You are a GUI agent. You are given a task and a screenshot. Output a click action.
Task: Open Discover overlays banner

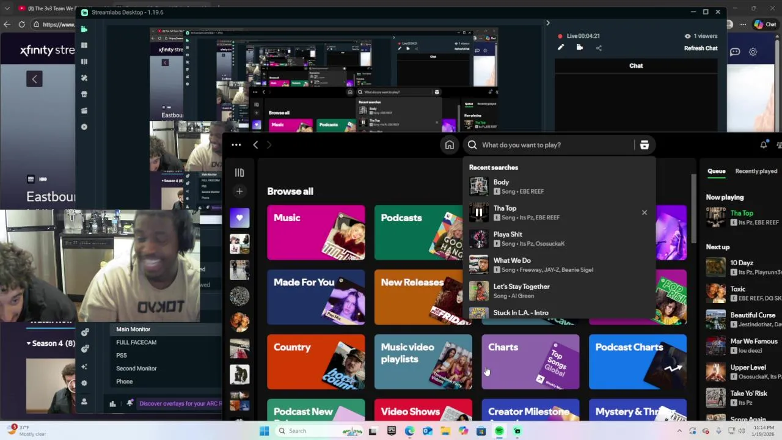pos(180,403)
